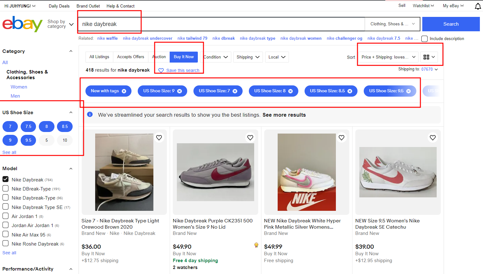Enable Include description checkbox
This screenshot has height=274, width=483.
[424, 39]
